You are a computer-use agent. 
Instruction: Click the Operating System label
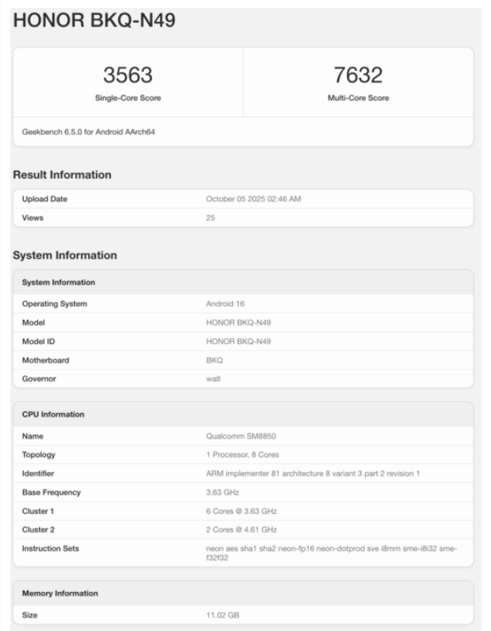tap(54, 304)
